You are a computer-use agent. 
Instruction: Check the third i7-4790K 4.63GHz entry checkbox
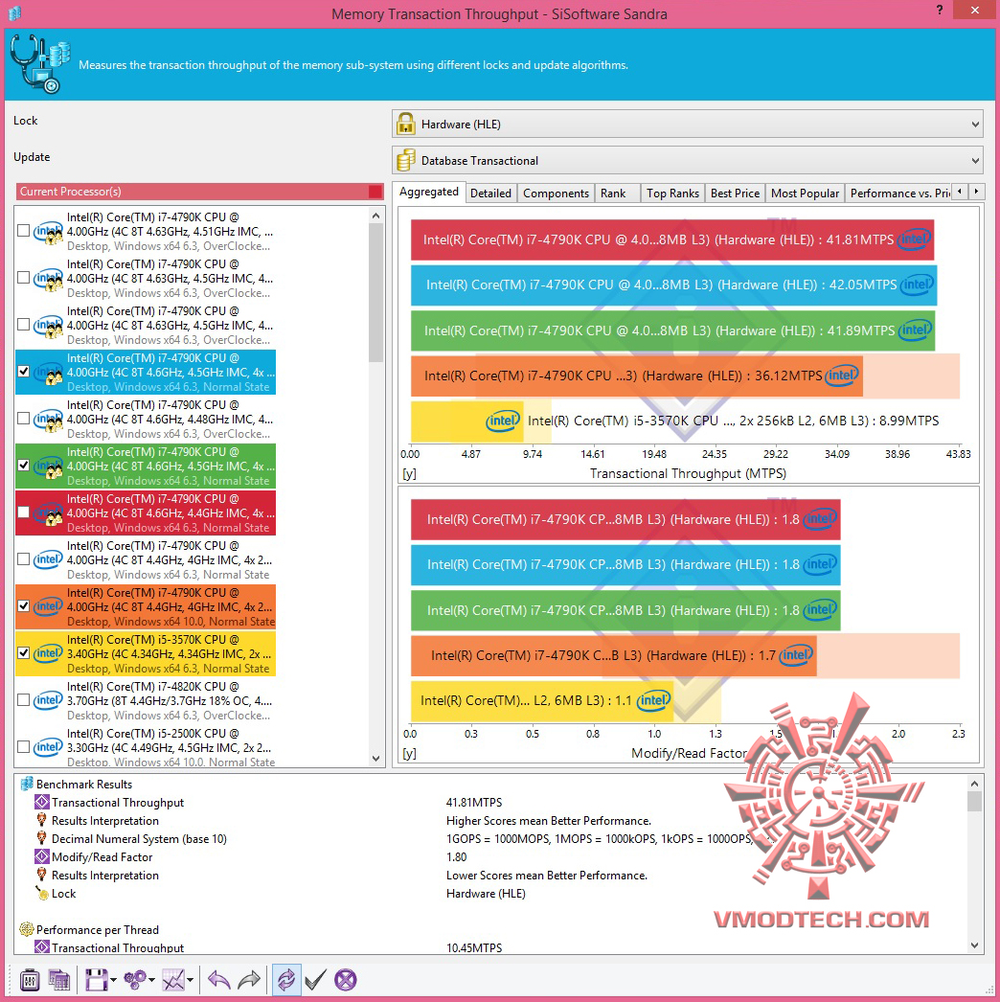click(x=24, y=325)
